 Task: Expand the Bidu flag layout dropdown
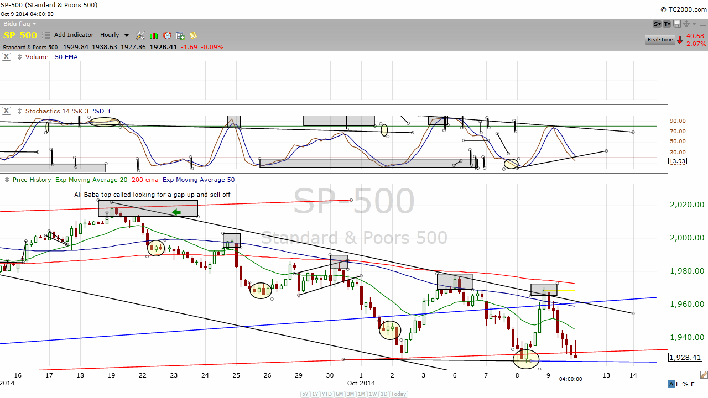click(x=20, y=24)
